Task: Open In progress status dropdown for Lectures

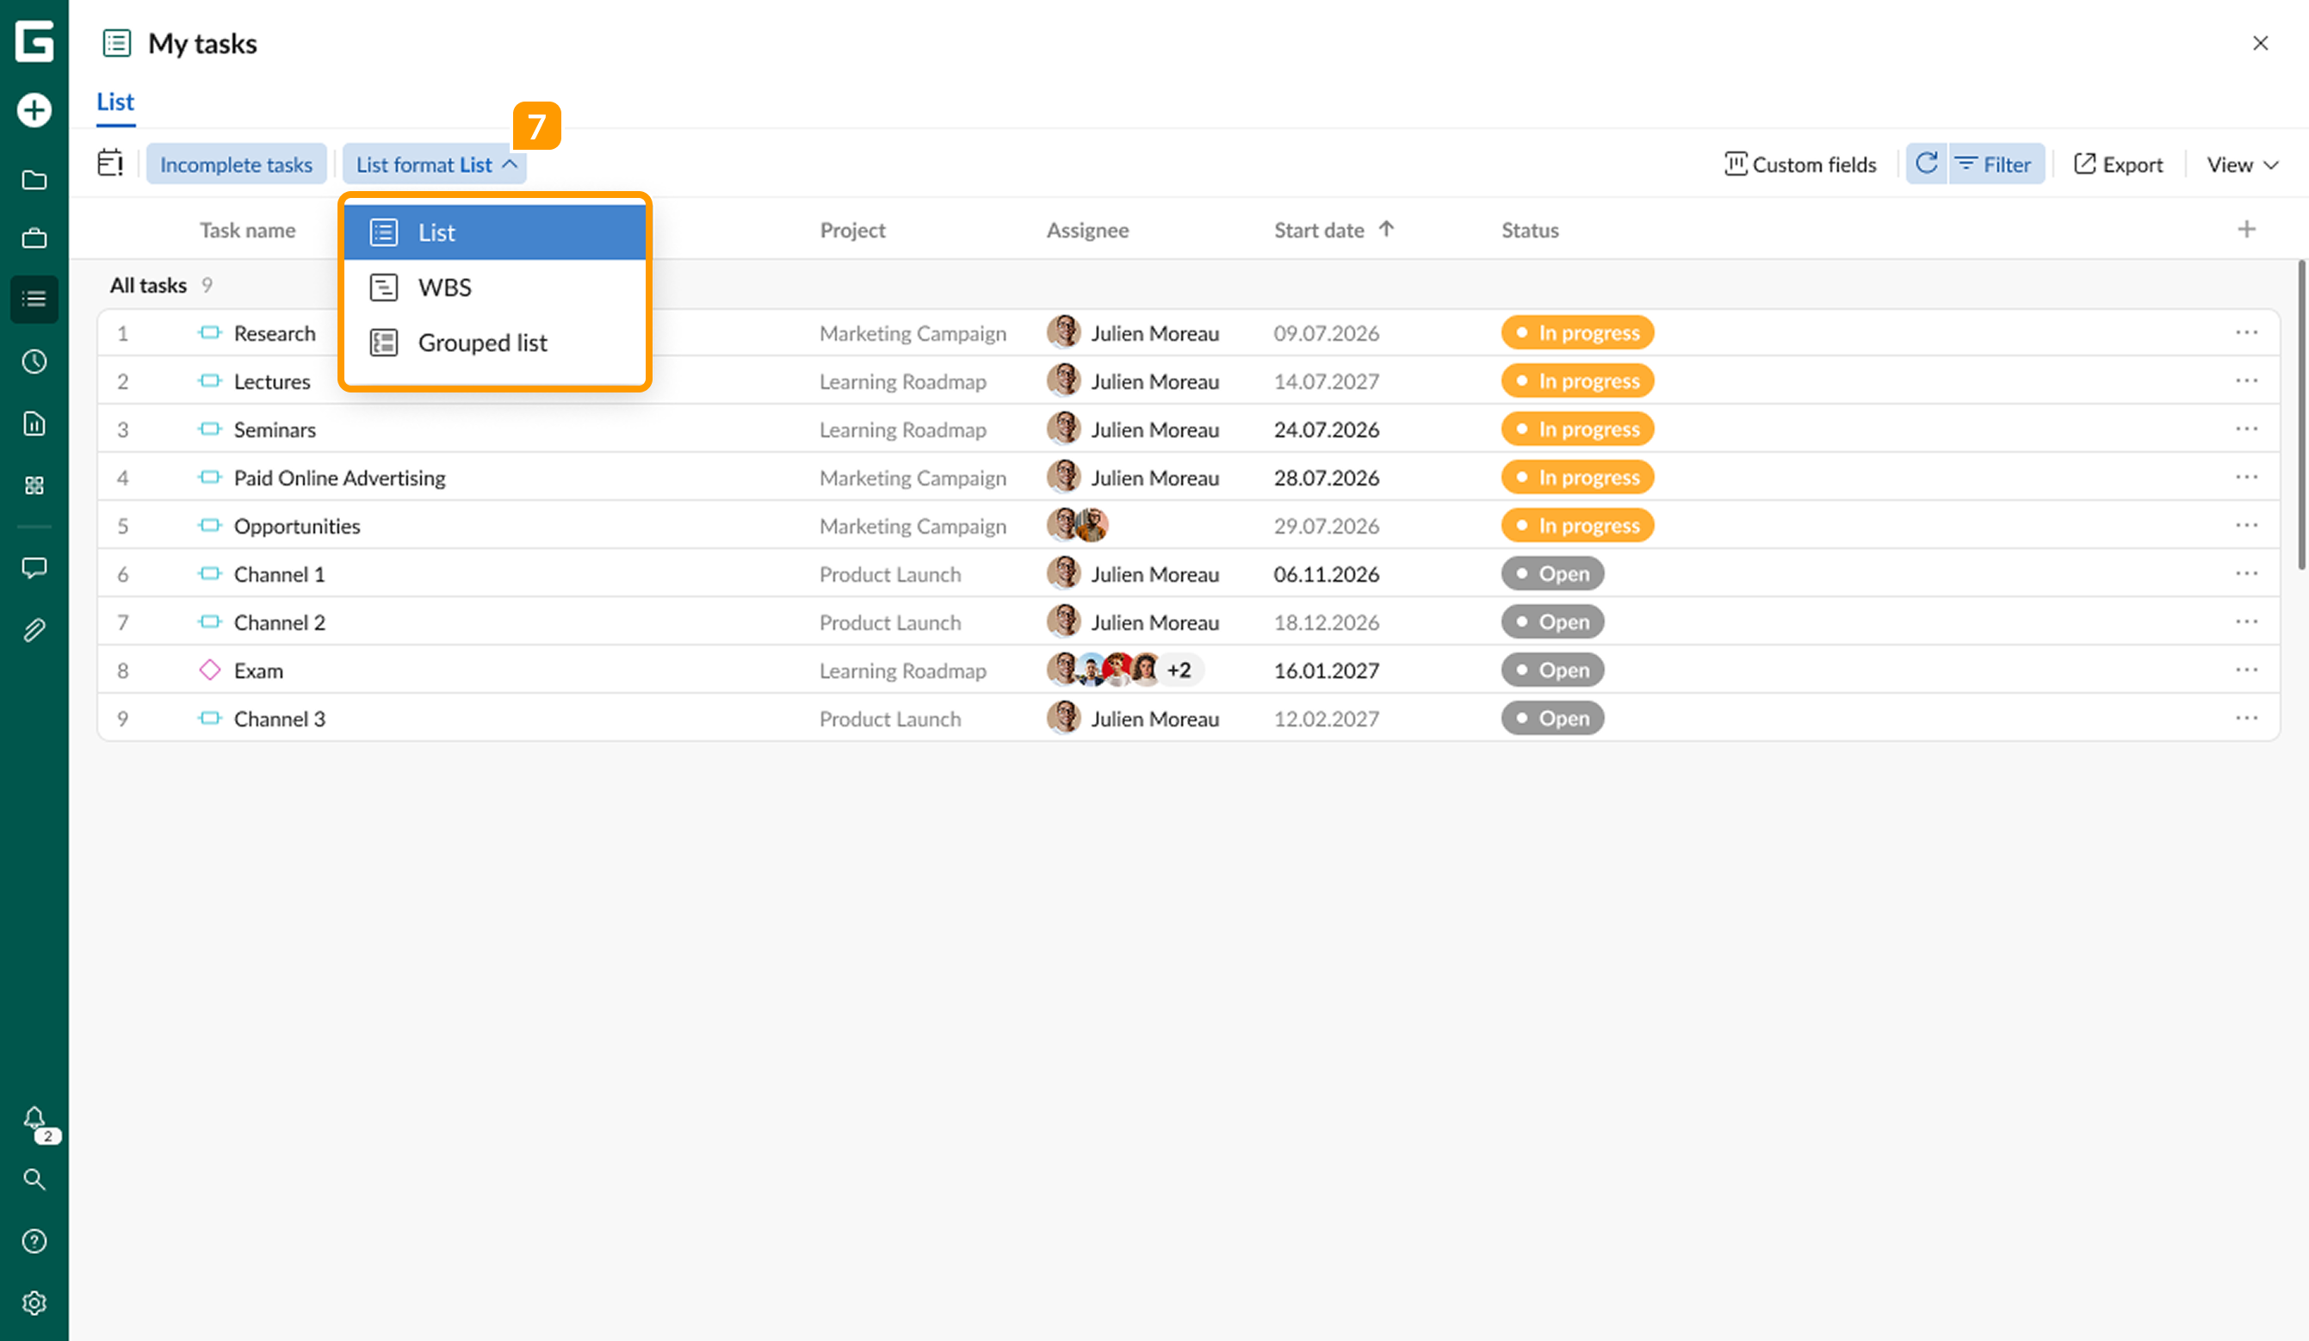Action: coord(1578,381)
